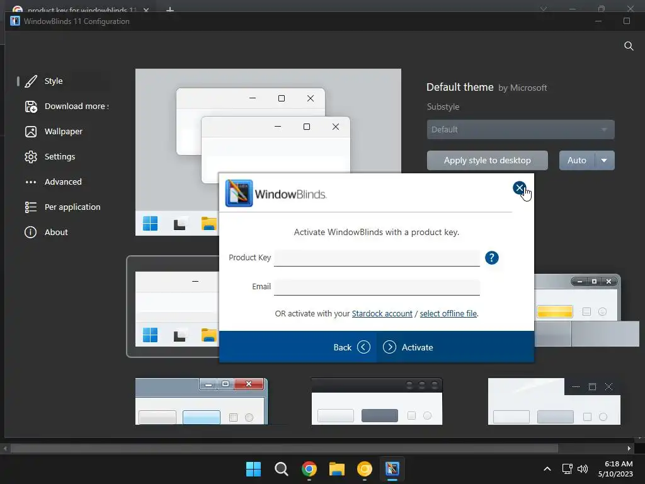Click the Per application list icon
The height and width of the screenshot is (484, 645).
pos(31,207)
